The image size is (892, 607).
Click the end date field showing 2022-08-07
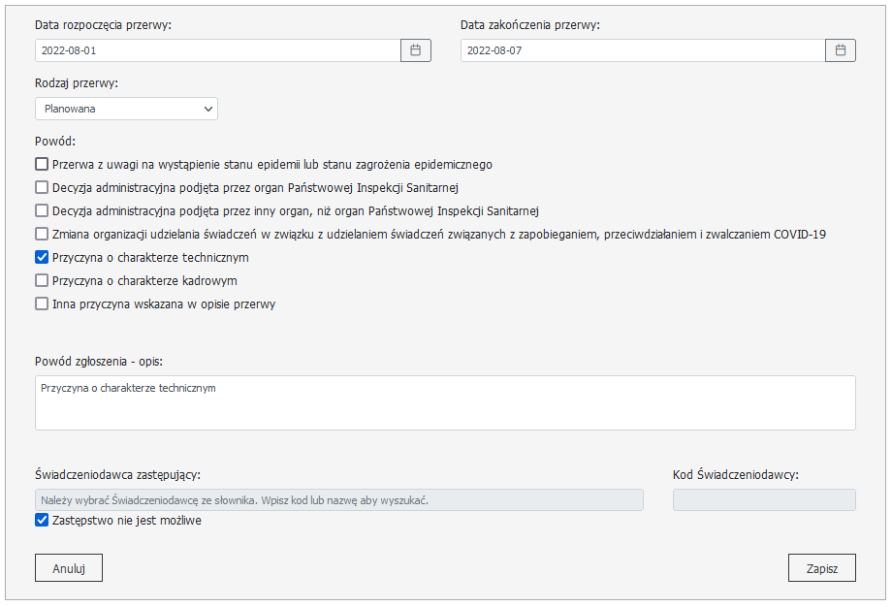pos(642,50)
